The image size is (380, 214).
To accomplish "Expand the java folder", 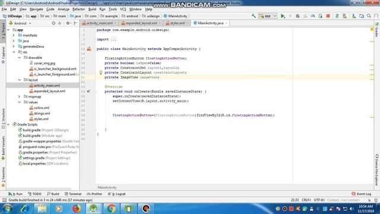I will (x=14, y=41).
